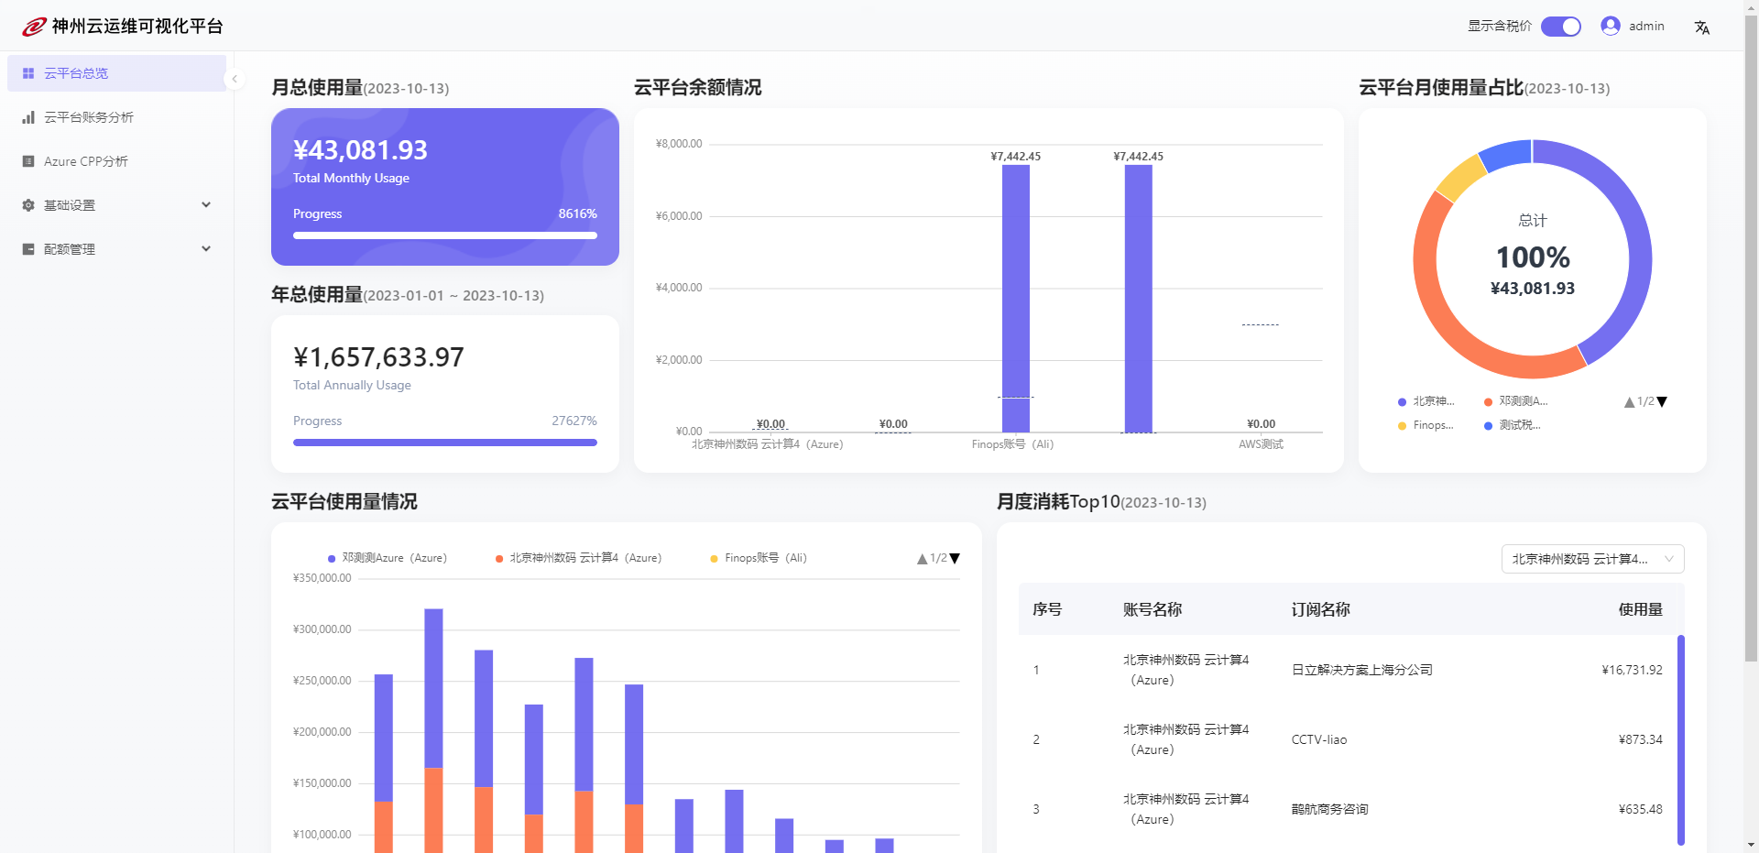Screen dimensions: 1759x853
Task: Click the annual usage ¥1,657,633.97 card
Action: tap(445, 394)
